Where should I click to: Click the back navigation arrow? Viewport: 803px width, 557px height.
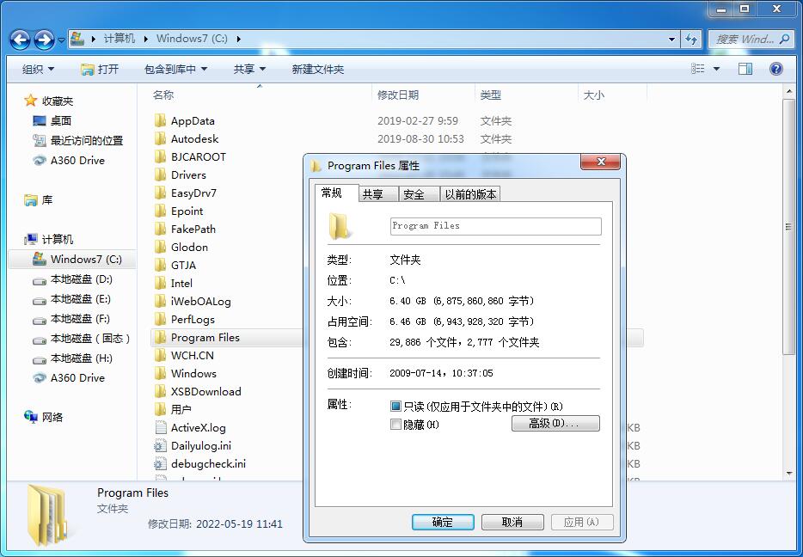(19, 39)
